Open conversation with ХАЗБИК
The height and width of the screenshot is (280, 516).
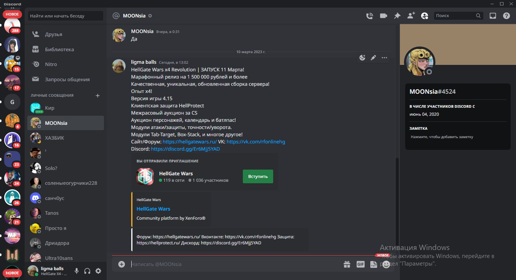(x=66, y=138)
